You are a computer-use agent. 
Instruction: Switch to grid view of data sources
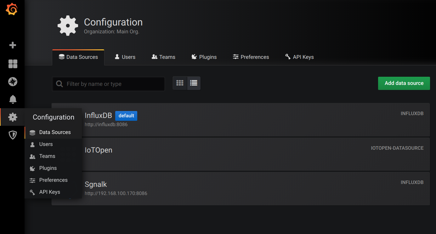tap(180, 83)
